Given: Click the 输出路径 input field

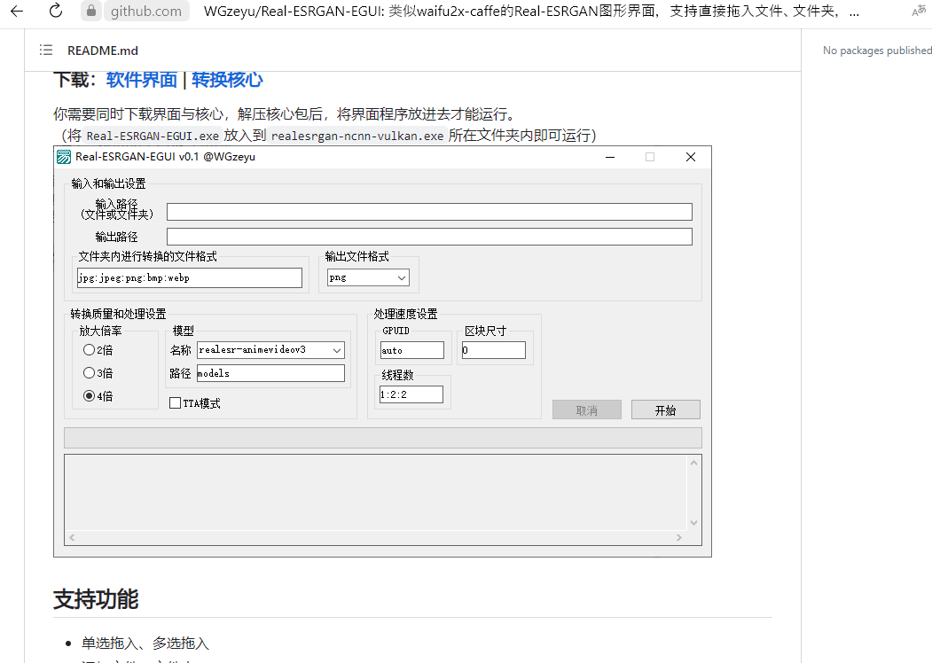Looking at the screenshot, I should pos(429,237).
